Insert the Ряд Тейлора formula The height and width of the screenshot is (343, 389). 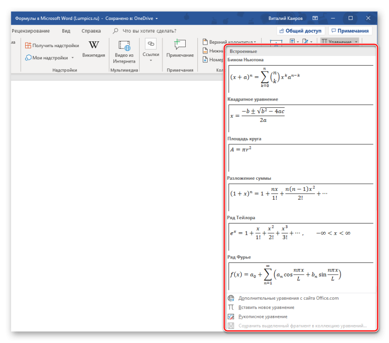pyautogui.click(x=301, y=237)
